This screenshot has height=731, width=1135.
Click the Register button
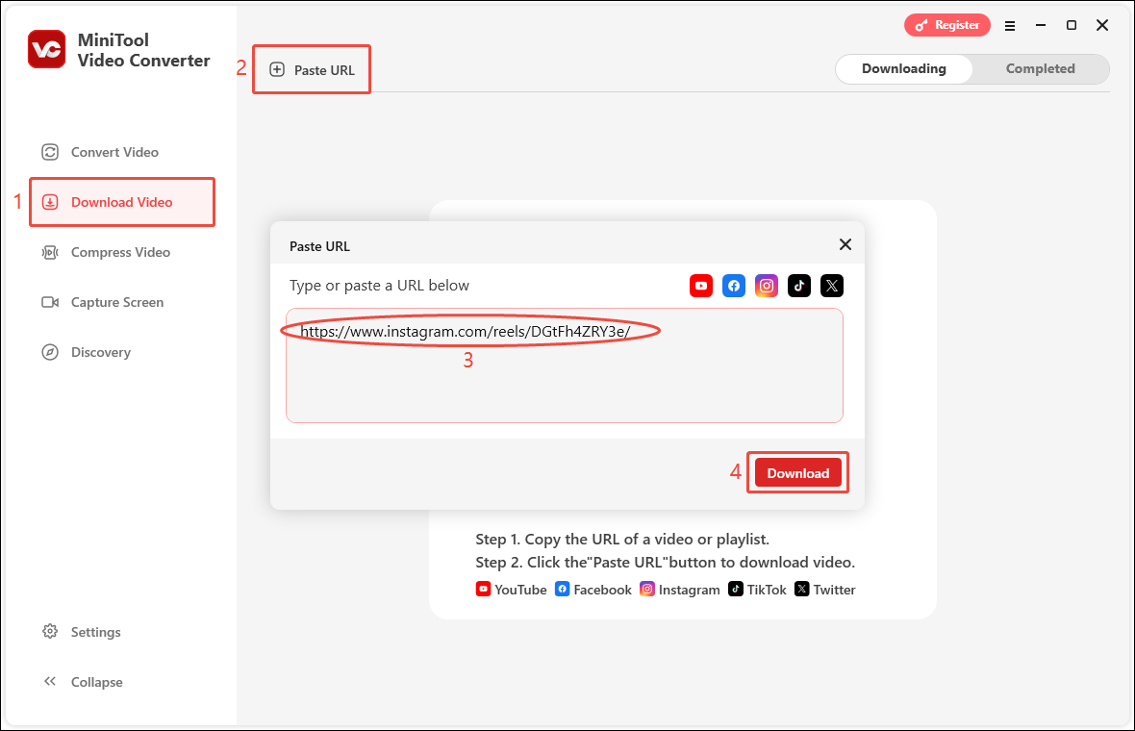click(946, 25)
